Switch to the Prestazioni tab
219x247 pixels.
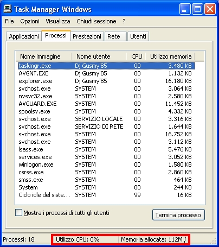pos(87,36)
